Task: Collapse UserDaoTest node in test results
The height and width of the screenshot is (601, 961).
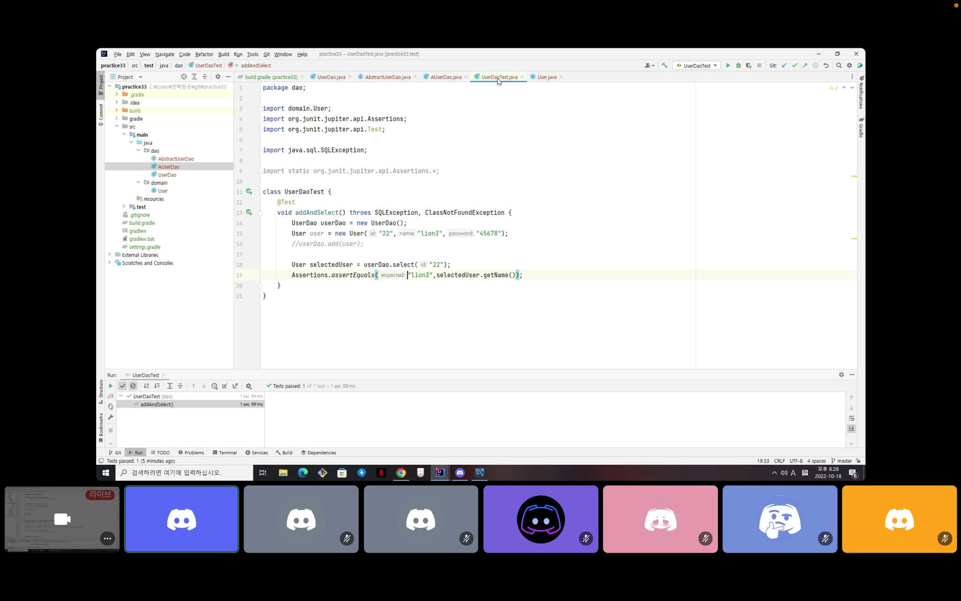Action: point(121,396)
